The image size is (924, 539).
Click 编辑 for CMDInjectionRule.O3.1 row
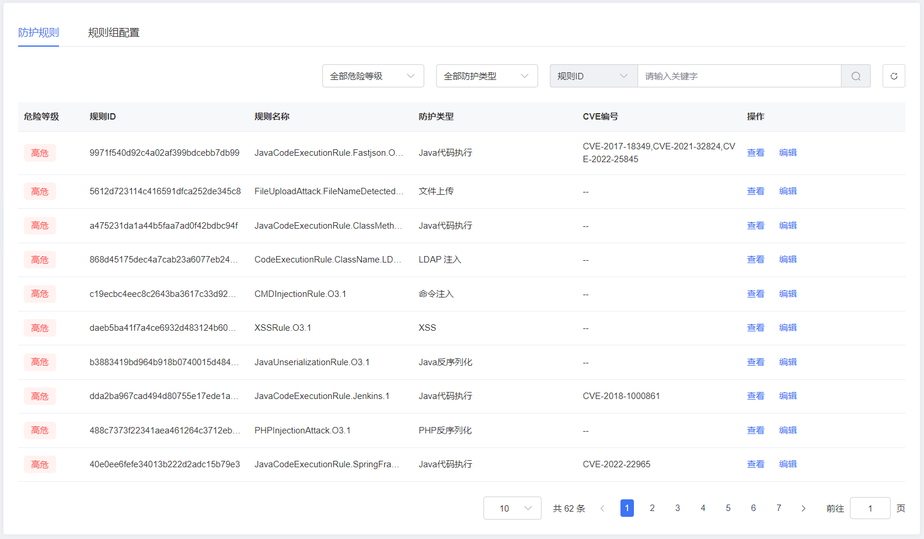(788, 294)
